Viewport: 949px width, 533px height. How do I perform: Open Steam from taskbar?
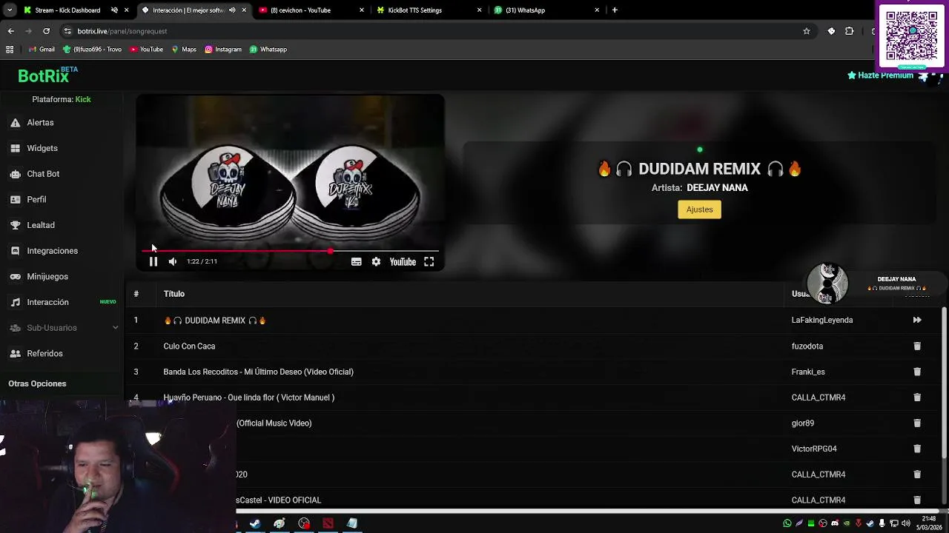click(x=255, y=523)
